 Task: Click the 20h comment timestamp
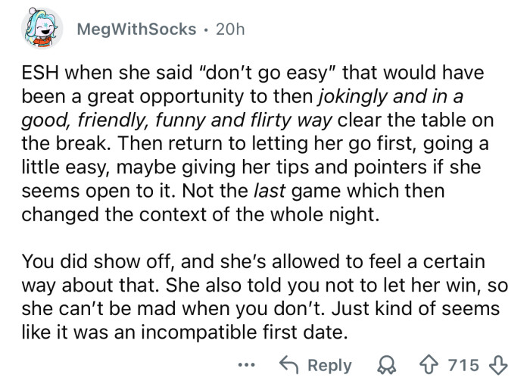click(x=230, y=30)
